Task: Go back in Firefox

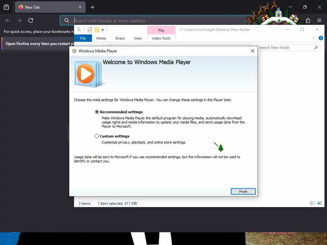Action: pyautogui.click(x=8, y=20)
